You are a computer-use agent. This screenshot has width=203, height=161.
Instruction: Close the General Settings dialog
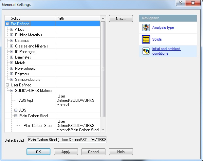[193, 3]
